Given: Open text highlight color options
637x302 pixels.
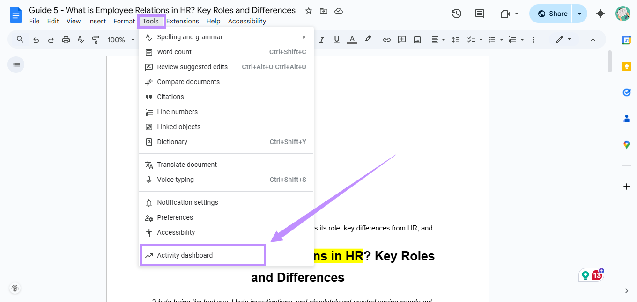Looking at the screenshot, I should [x=368, y=39].
